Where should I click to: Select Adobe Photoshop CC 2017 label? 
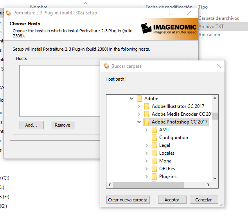180,122
